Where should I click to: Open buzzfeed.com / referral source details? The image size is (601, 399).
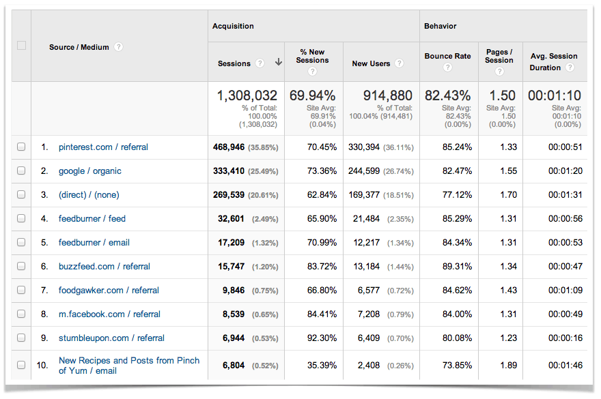(x=104, y=266)
